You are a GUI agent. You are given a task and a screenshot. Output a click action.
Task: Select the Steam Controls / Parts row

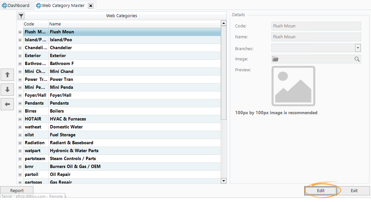[73, 159]
